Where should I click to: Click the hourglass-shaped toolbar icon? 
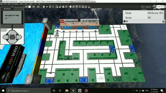(x=80, y=7)
